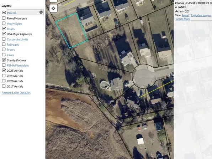Click the Railroads layer link
Image resolution: width=212 pixels, height=159 pixels.
(13, 45)
